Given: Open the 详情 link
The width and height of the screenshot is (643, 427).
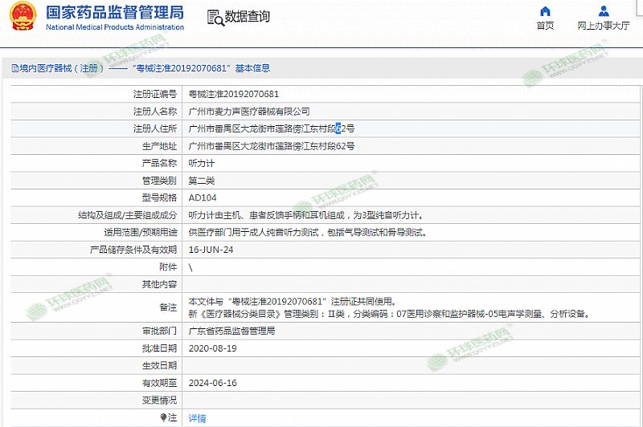Looking at the screenshot, I should (x=197, y=418).
